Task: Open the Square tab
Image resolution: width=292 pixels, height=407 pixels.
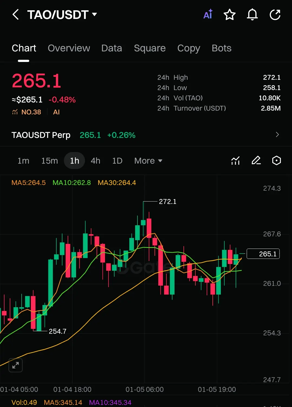Action: pyautogui.click(x=150, y=48)
